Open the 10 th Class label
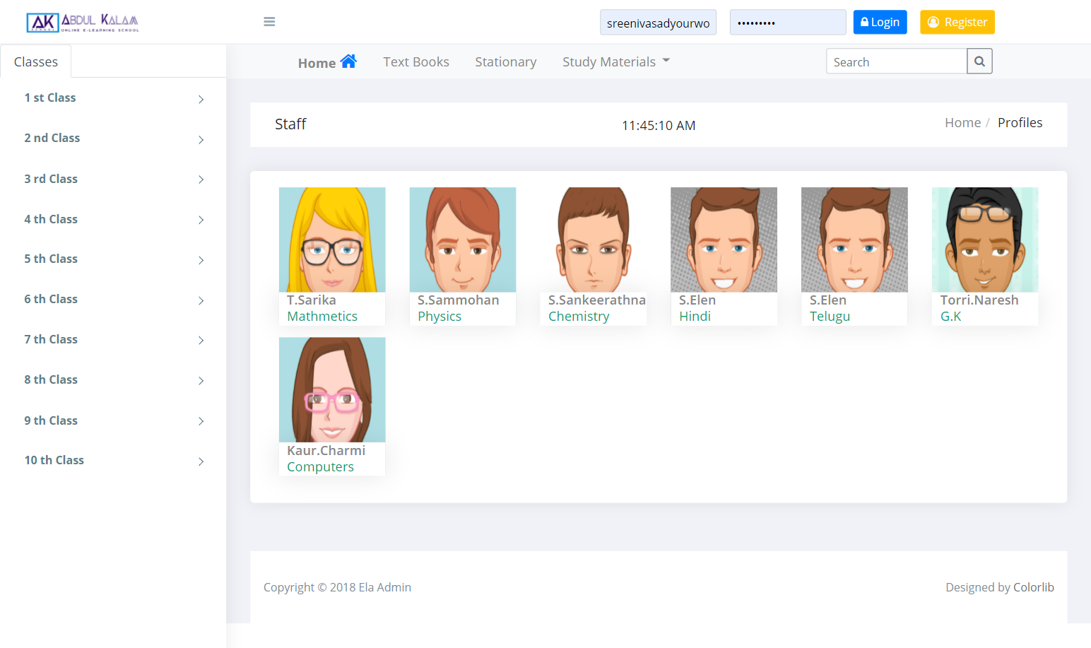1091x648 pixels. click(54, 460)
